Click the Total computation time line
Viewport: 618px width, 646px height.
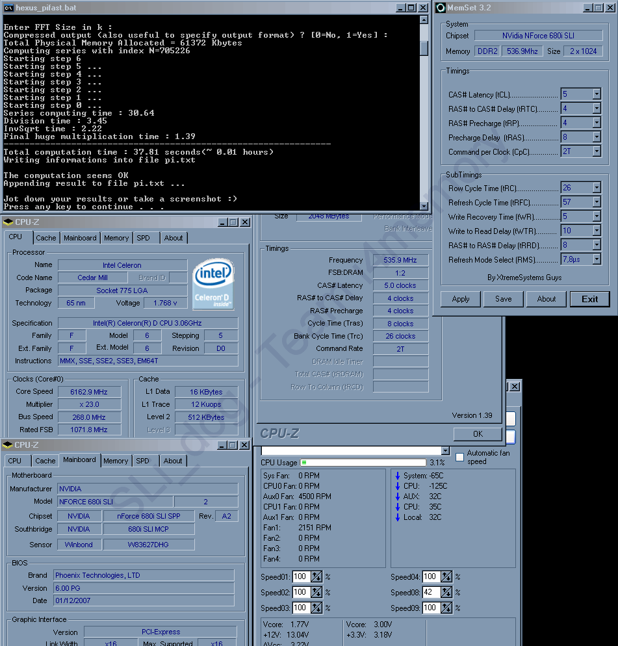(138, 152)
